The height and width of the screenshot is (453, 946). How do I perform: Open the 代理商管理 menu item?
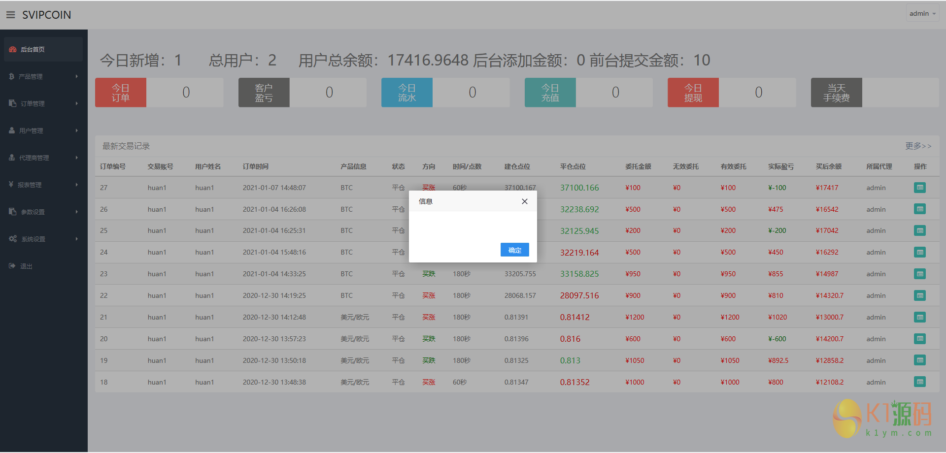pyautogui.click(x=43, y=158)
